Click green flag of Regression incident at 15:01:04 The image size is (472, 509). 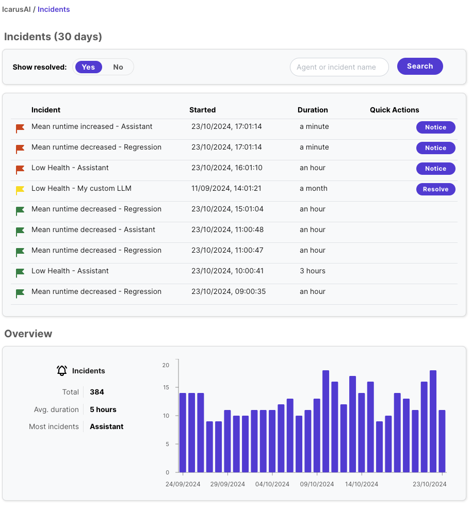click(20, 211)
